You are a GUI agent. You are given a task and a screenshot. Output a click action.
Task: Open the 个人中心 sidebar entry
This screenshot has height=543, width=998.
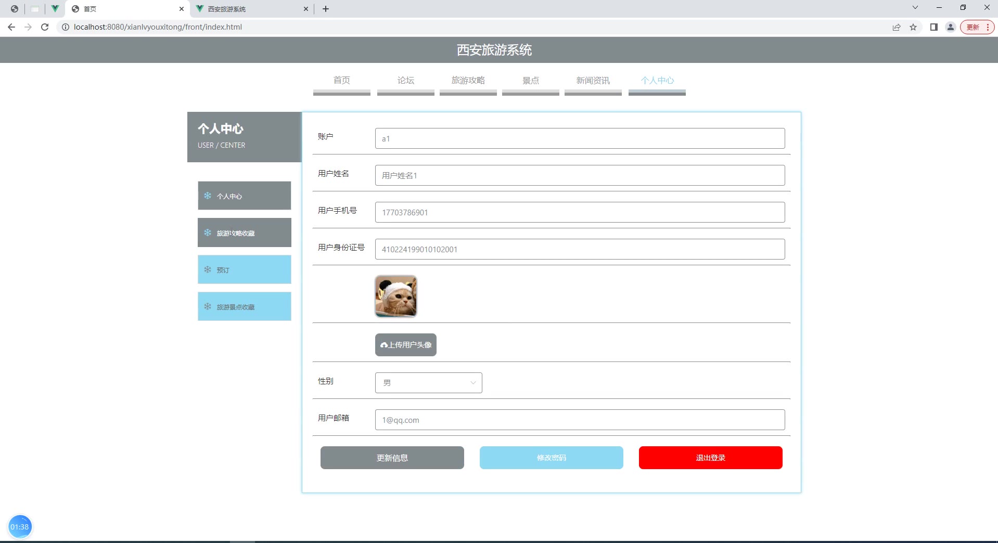pos(245,196)
